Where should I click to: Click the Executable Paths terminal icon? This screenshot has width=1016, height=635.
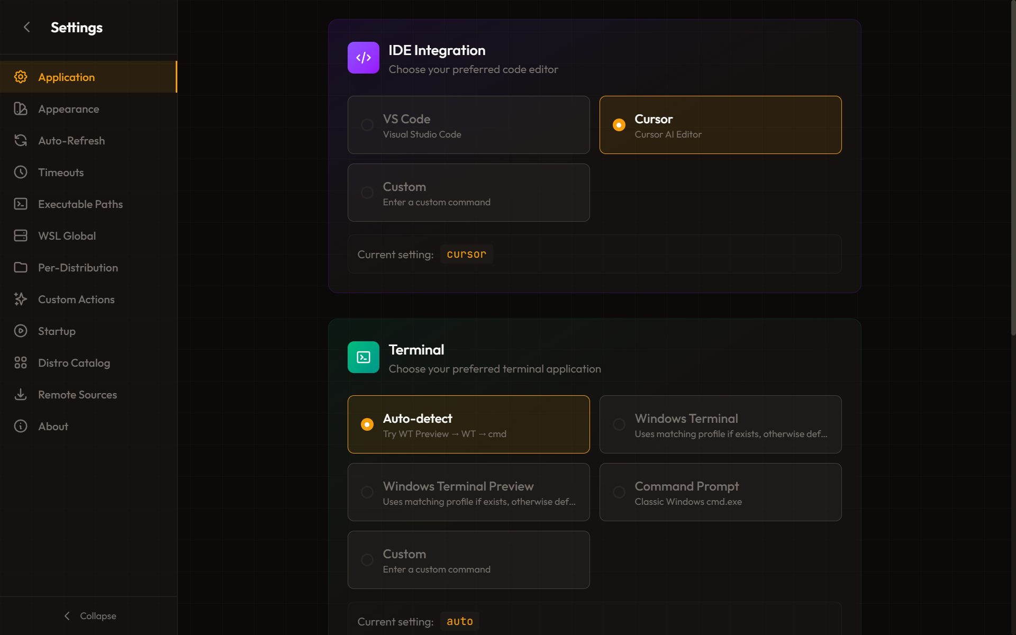coord(21,204)
